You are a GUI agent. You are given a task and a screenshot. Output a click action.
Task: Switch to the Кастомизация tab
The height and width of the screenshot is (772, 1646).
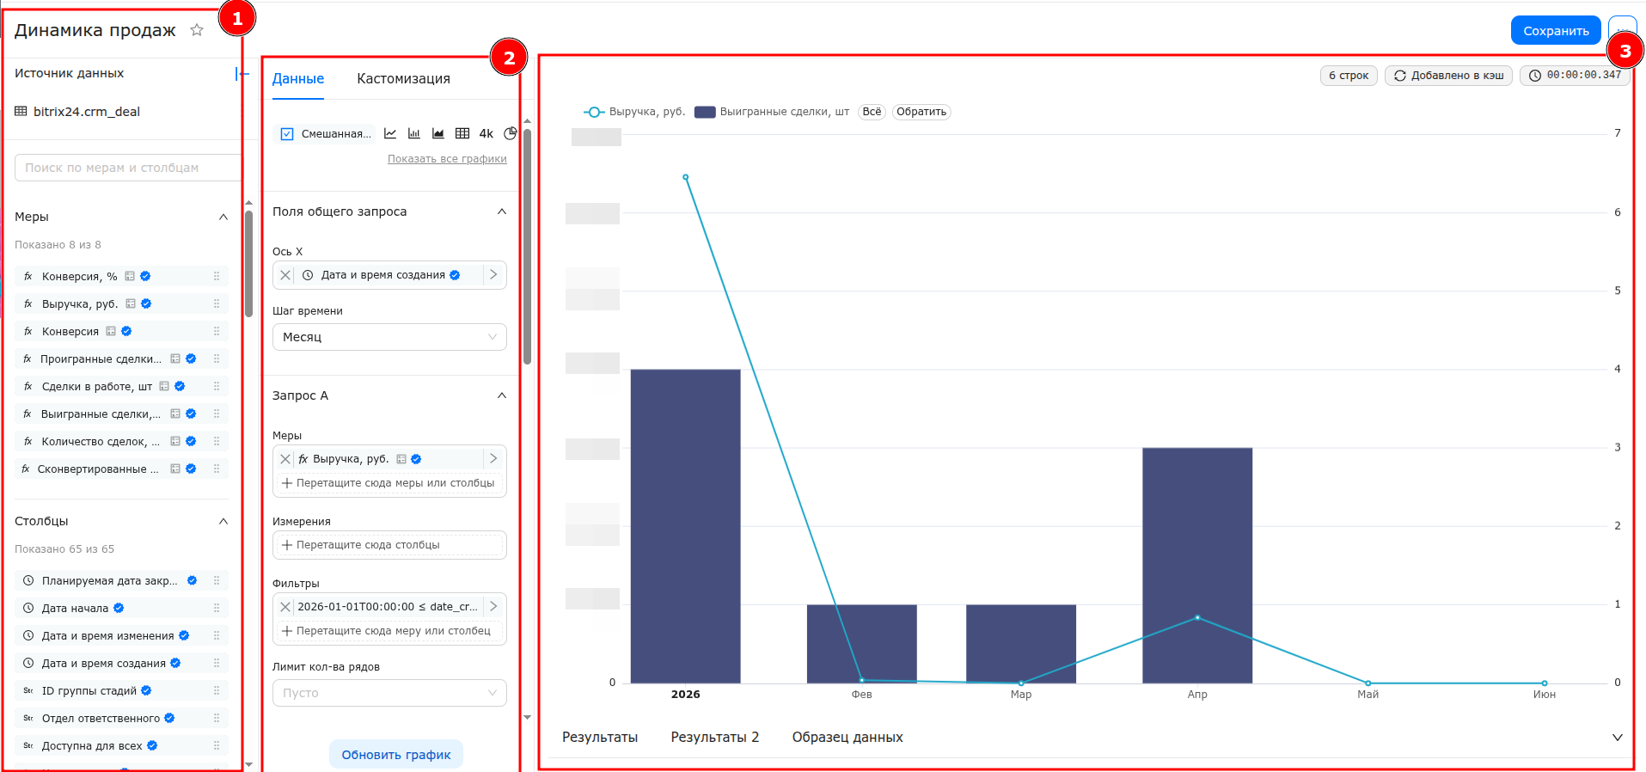[403, 78]
